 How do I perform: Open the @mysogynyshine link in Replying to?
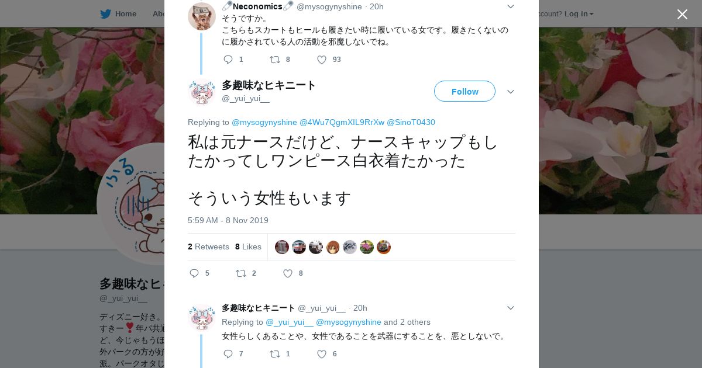click(x=264, y=122)
